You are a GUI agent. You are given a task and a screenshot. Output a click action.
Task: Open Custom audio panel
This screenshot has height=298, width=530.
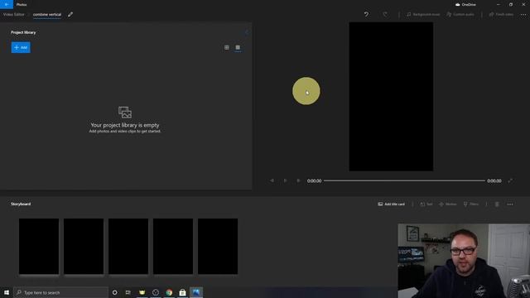460,15
